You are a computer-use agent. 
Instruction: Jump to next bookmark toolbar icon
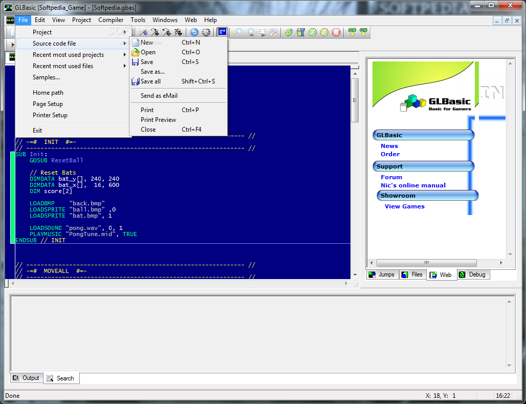[155, 32]
